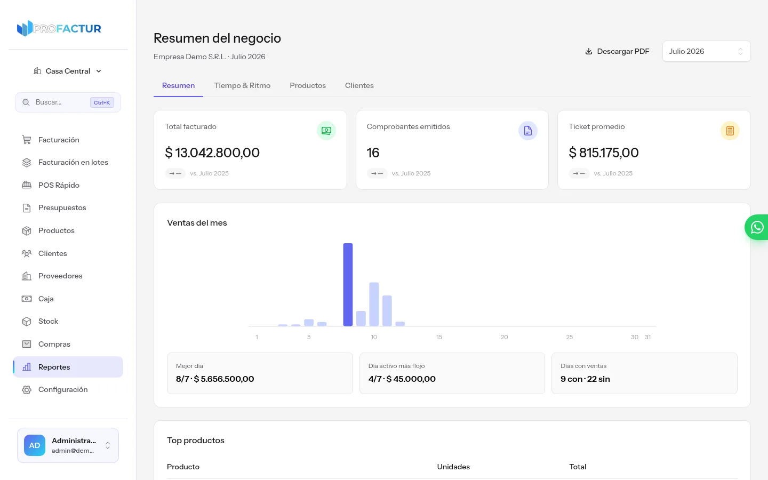Open Presupuestos document icon
768x480 pixels.
click(27, 208)
